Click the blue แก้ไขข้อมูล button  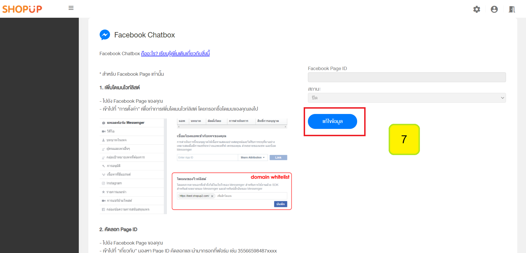(x=332, y=121)
